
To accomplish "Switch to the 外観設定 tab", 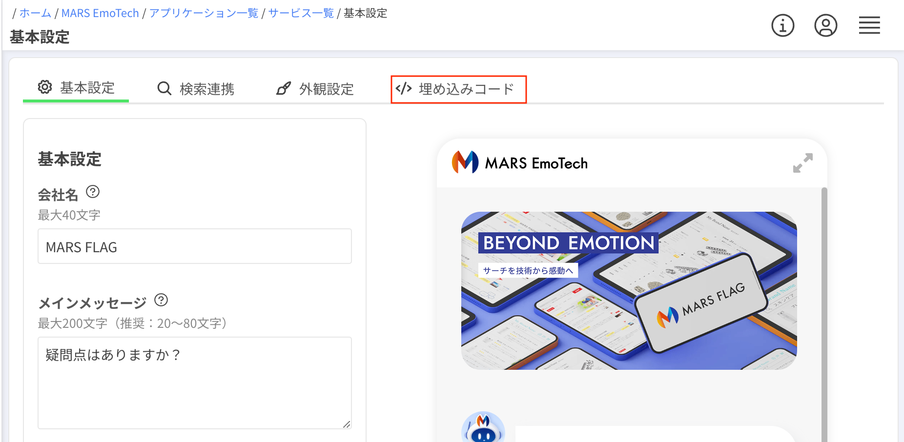I will click(x=315, y=89).
